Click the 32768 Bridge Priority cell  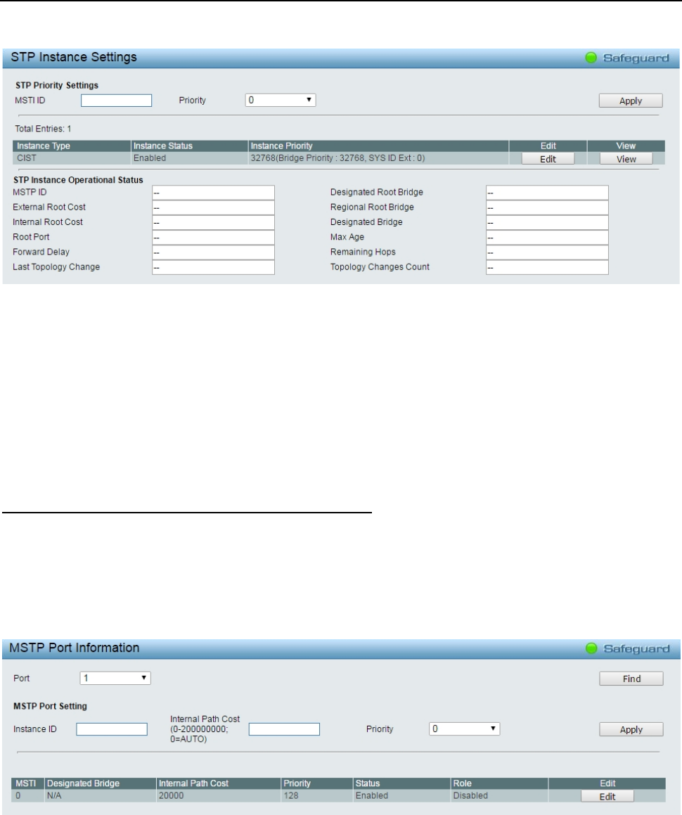pos(378,158)
